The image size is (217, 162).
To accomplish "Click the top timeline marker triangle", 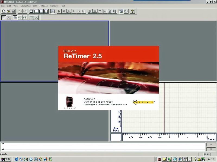I will tap(3, 144).
